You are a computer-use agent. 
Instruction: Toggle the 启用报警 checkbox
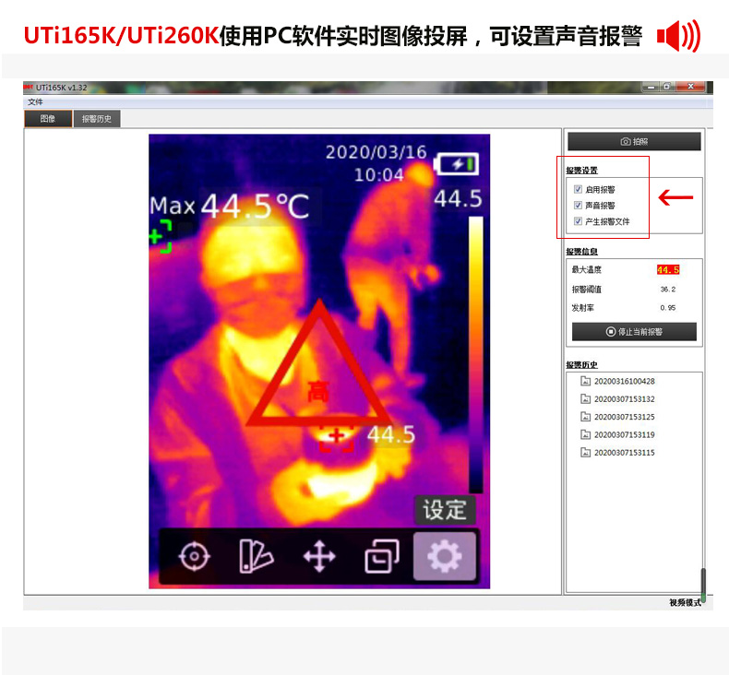click(578, 189)
